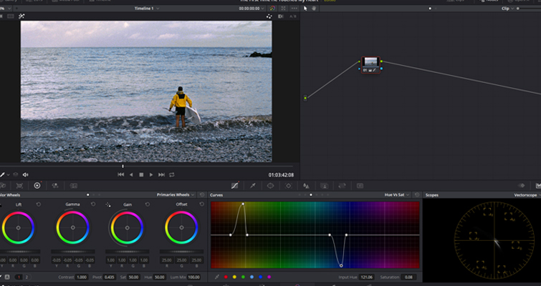541x286 pixels.
Task: Click the Contrast value field
Action: coord(82,277)
